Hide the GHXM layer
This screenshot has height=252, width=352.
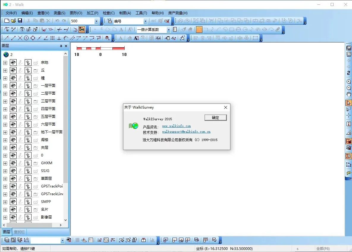tap(13, 163)
